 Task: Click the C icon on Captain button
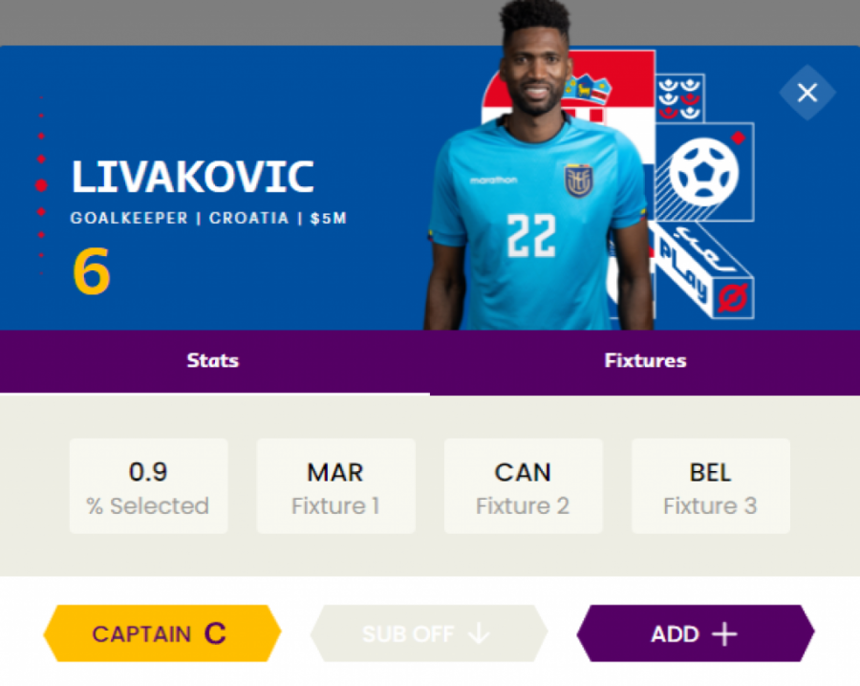click(216, 634)
